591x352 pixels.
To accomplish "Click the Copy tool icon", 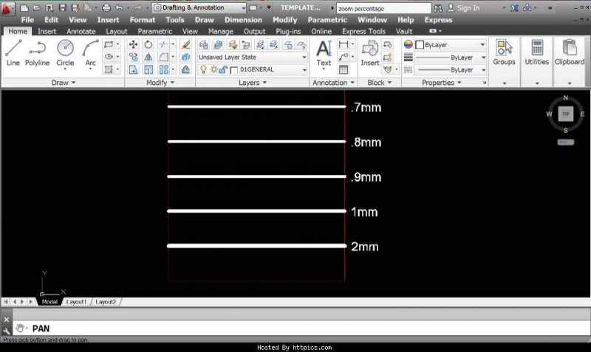I will point(133,57).
